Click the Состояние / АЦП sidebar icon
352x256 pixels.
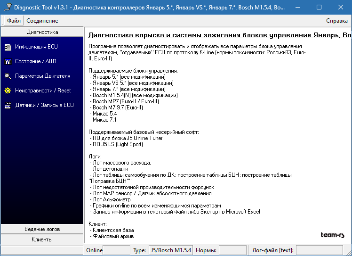pyautogui.click(x=8, y=61)
